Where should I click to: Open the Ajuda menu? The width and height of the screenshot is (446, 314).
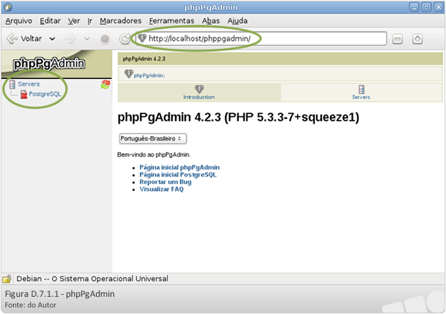tap(237, 21)
